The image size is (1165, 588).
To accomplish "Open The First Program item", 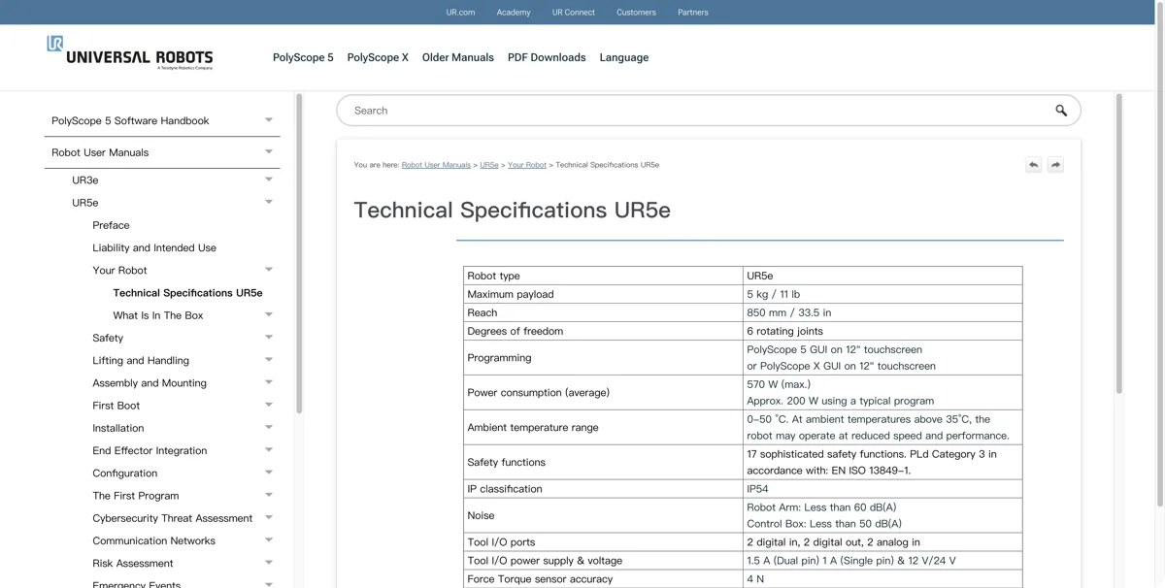I will pos(136,496).
